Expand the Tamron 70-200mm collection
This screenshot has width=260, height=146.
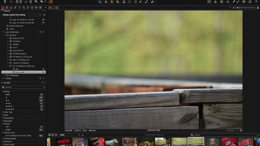pos(8,63)
